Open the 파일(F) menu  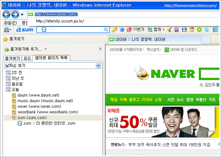(x=10, y=23)
